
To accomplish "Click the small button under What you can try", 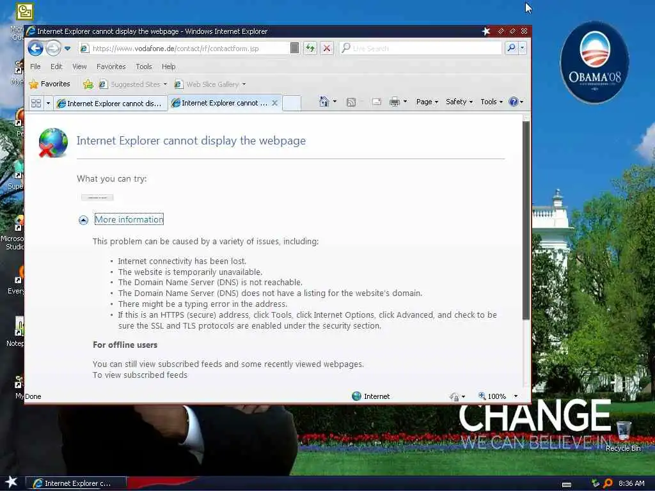I will [x=97, y=198].
